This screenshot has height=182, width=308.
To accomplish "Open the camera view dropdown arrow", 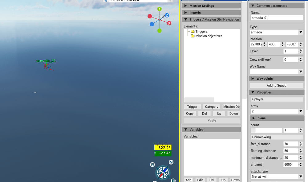I will tap(170, 1).
